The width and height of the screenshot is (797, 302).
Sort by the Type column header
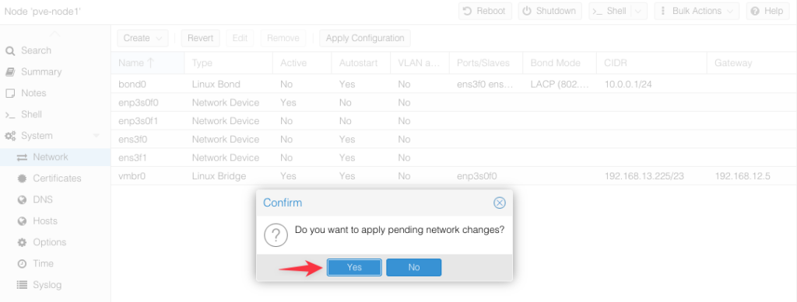coord(228,64)
